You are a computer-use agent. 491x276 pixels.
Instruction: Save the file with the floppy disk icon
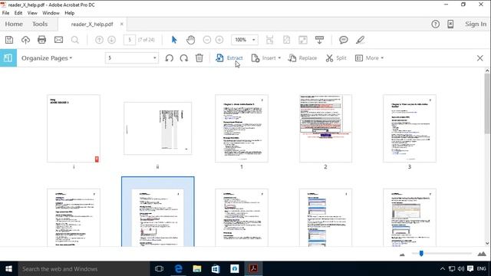[x=9, y=40]
